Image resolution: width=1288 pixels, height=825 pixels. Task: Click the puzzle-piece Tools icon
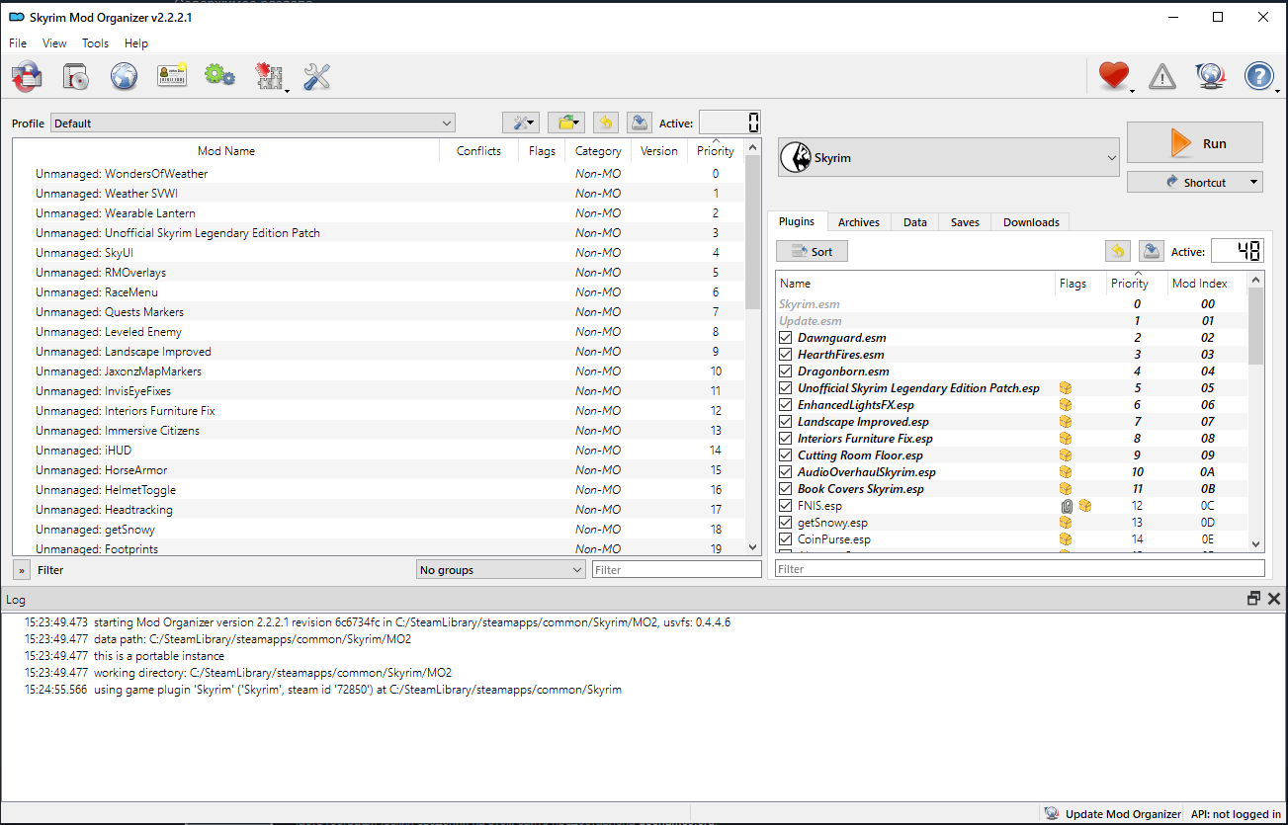269,76
